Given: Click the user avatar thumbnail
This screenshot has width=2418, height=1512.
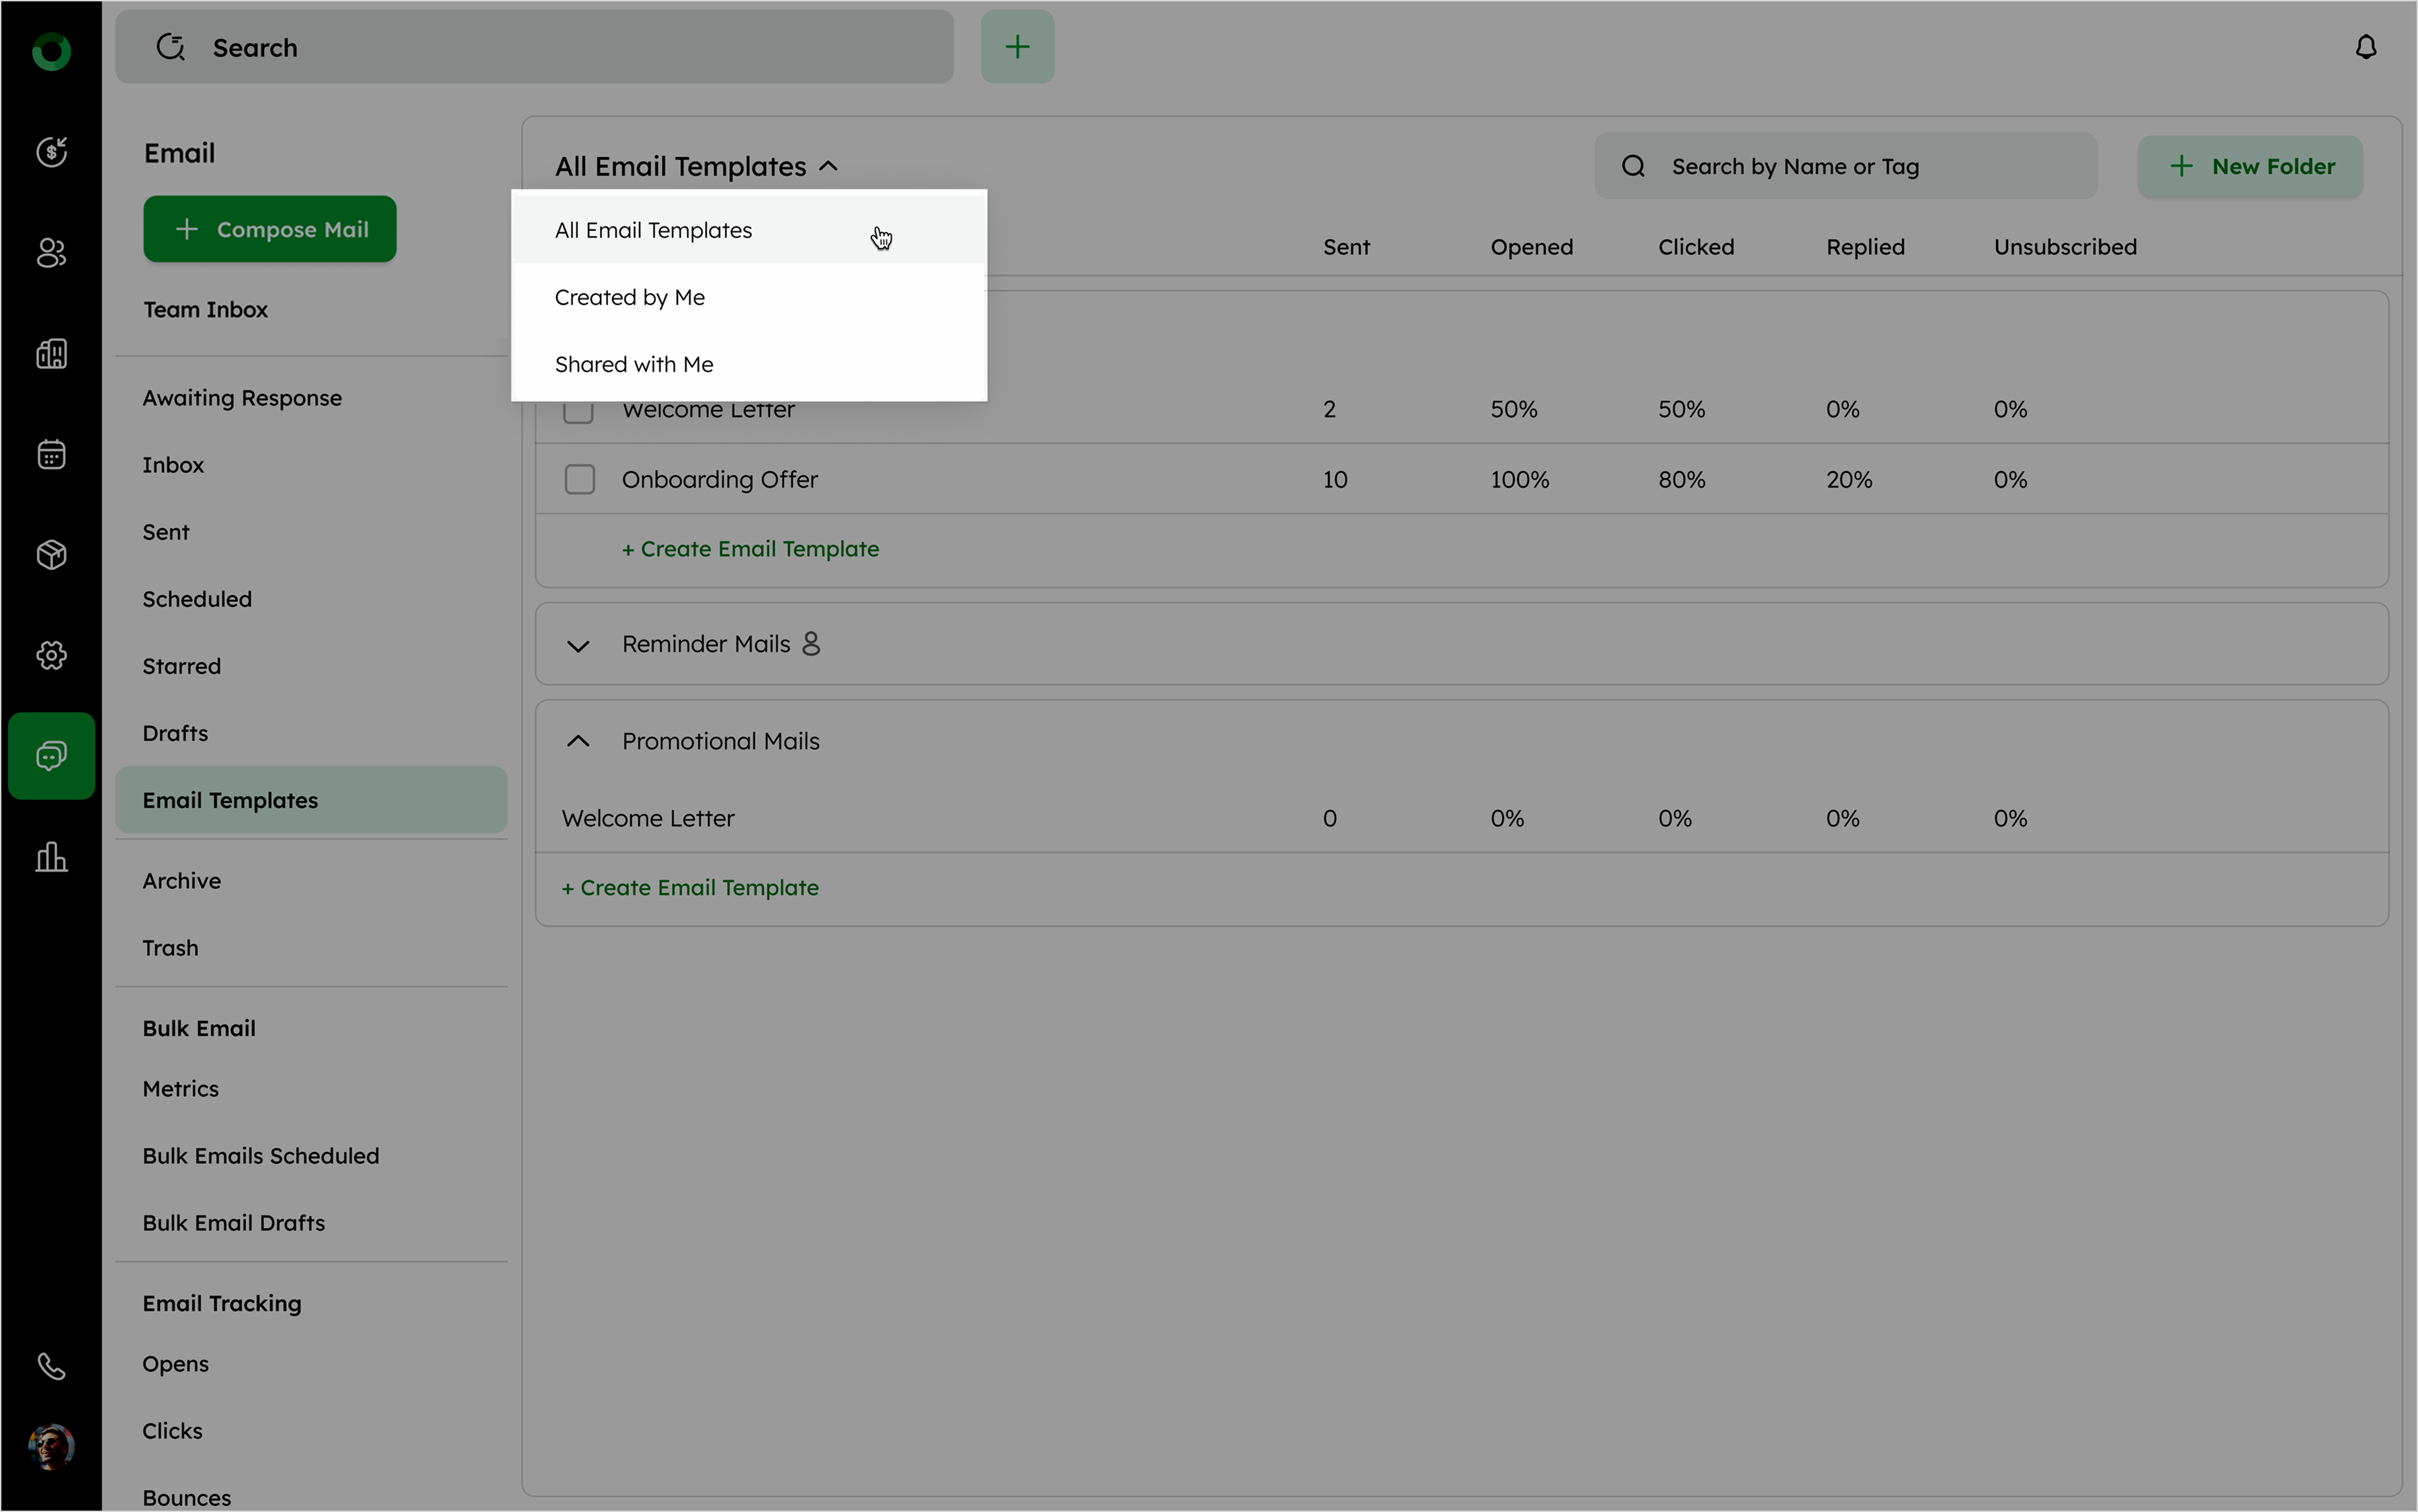Looking at the screenshot, I should pos(51,1446).
